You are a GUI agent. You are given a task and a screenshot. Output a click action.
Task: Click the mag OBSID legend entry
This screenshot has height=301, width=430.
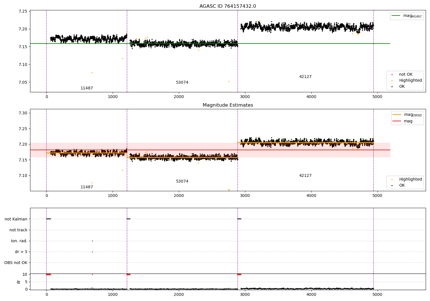pyautogui.click(x=407, y=115)
